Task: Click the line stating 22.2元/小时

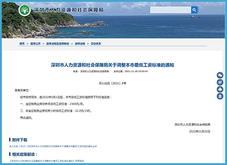Action: 56,111
